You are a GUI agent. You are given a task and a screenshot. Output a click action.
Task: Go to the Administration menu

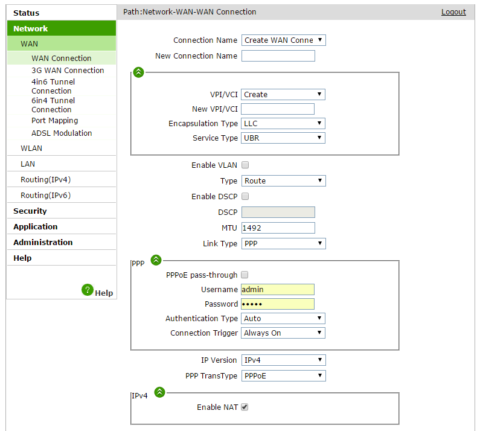(43, 243)
